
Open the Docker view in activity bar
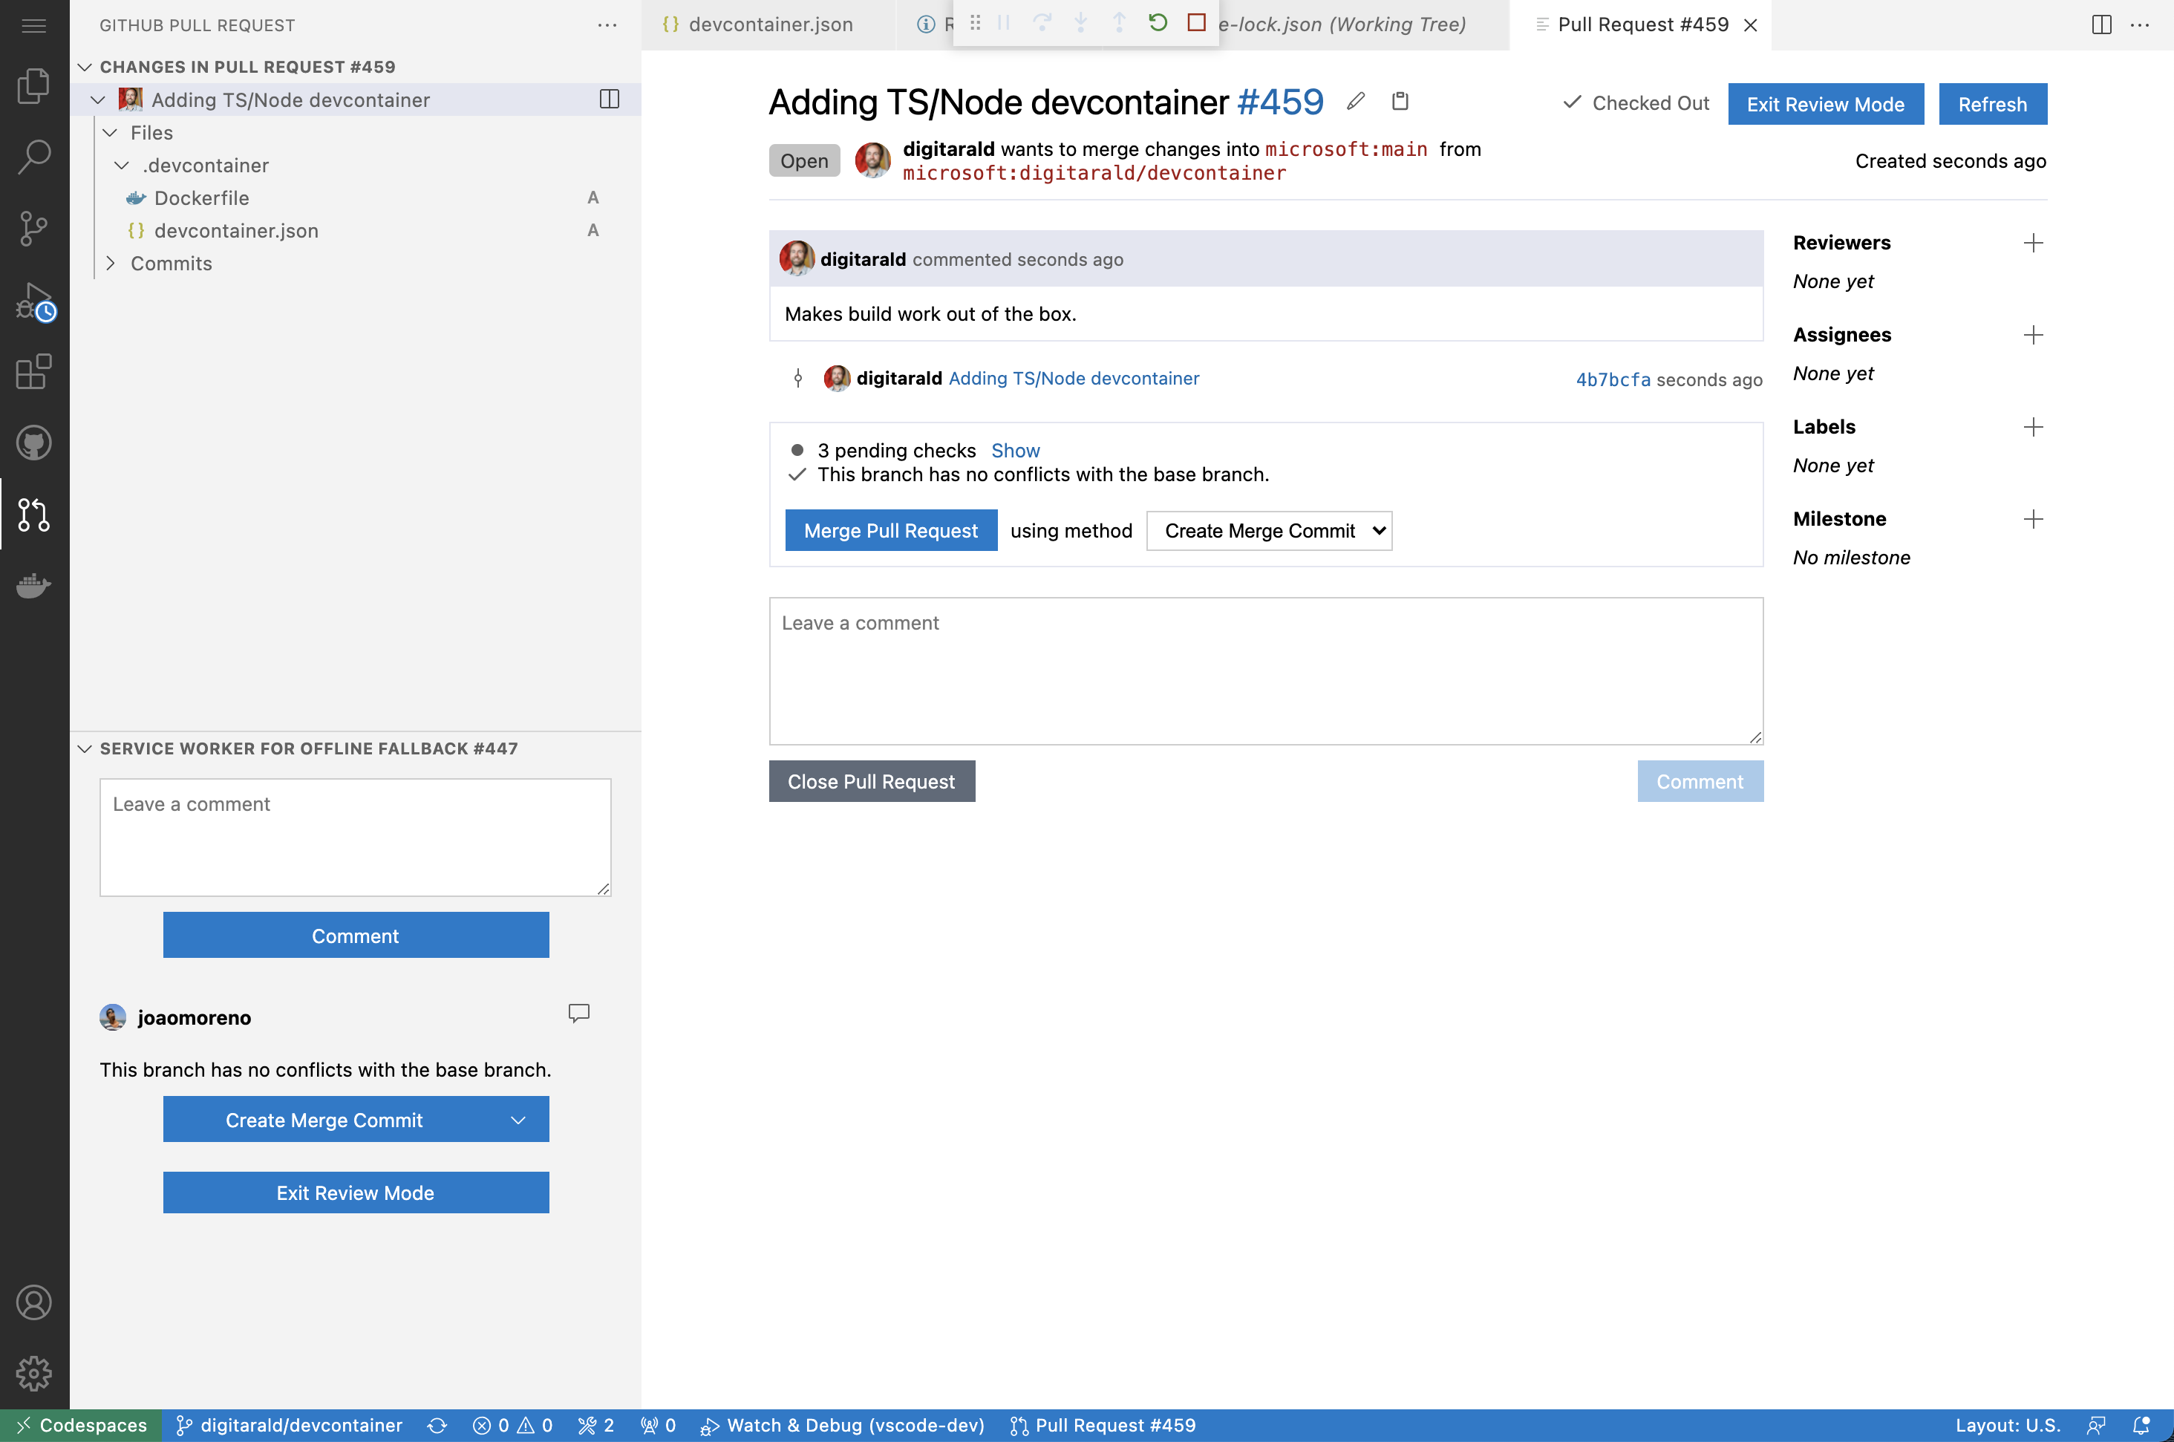point(34,586)
